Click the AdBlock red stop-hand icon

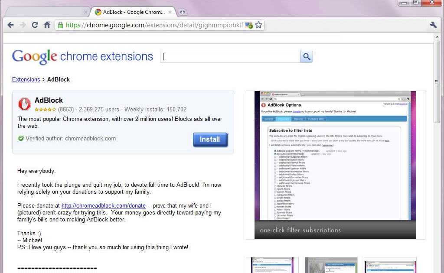point(24,104)
